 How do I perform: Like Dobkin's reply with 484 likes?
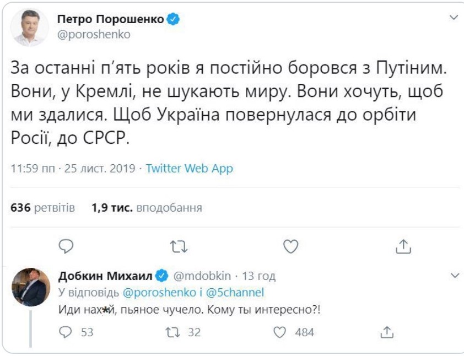280,332
